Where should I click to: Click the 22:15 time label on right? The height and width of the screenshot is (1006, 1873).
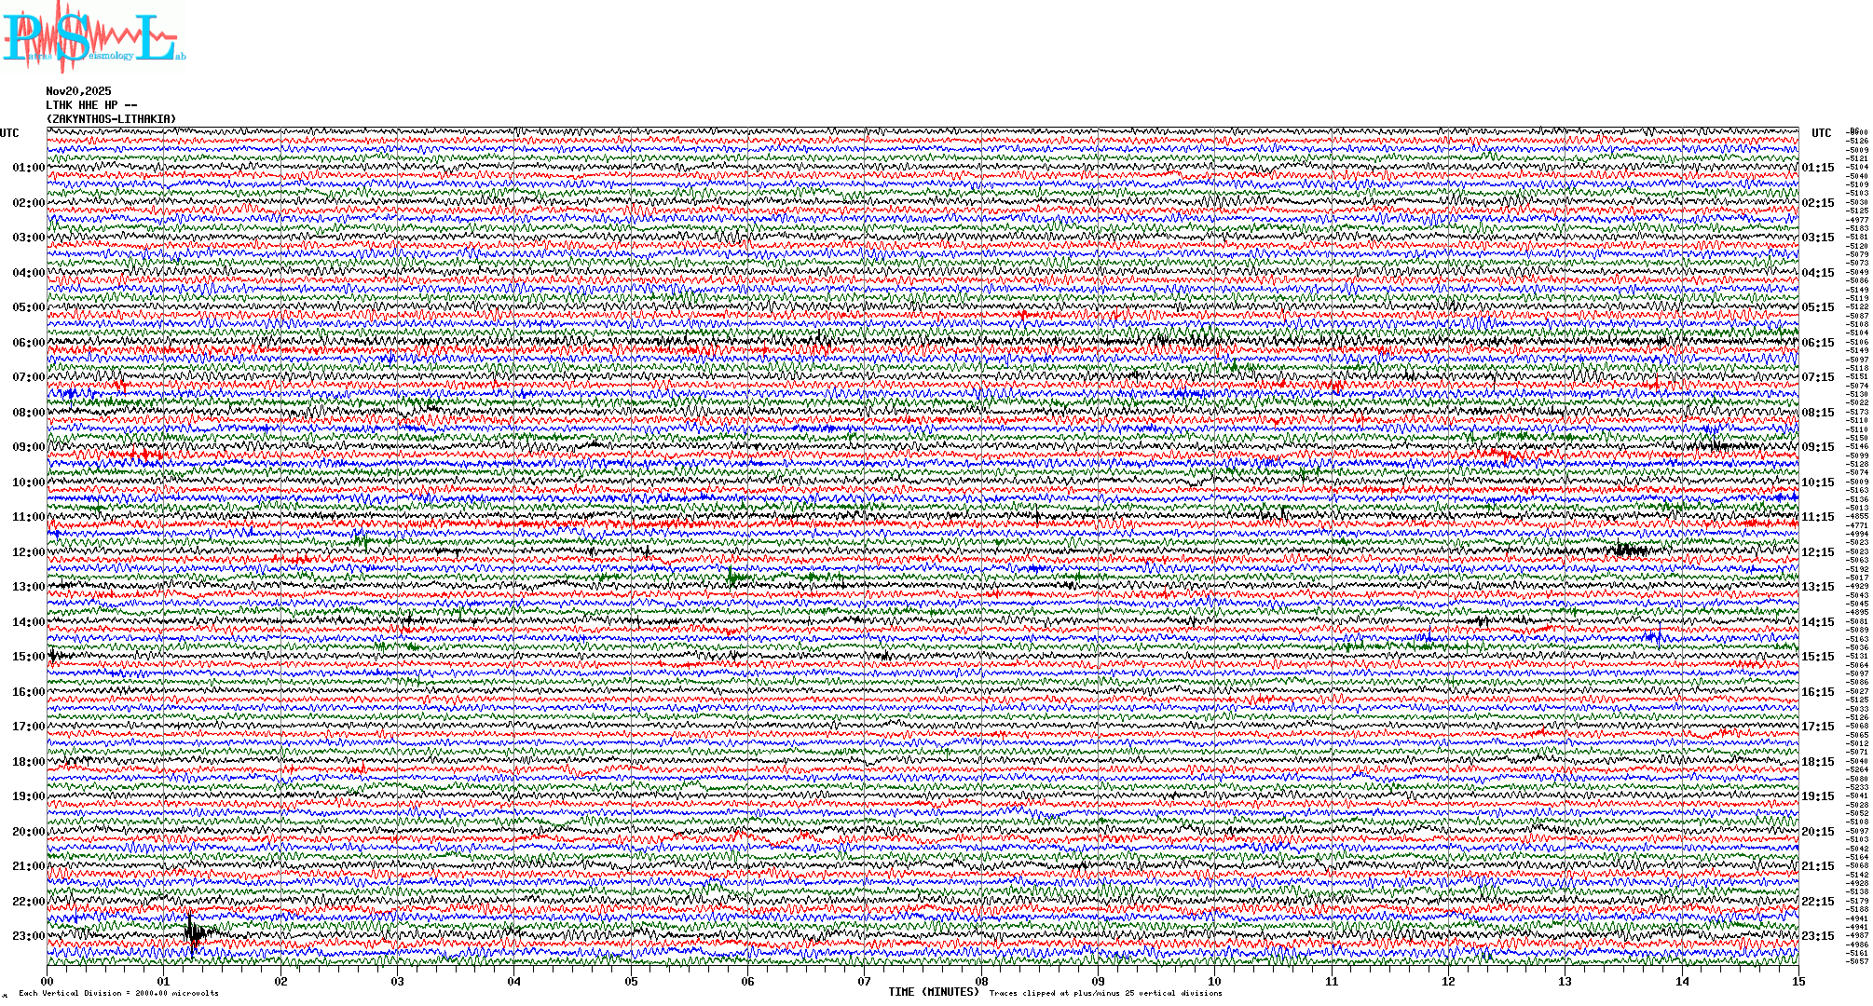1817,902
